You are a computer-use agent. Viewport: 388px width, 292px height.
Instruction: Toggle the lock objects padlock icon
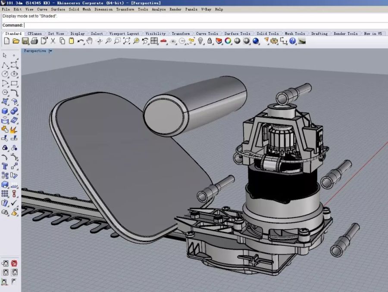210,41
